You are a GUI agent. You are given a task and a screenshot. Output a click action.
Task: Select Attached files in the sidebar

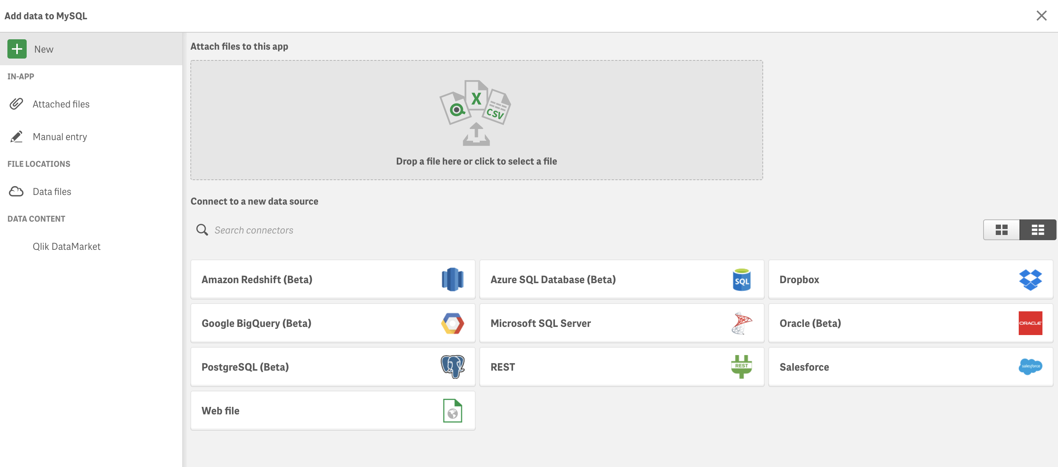point(61,104)
